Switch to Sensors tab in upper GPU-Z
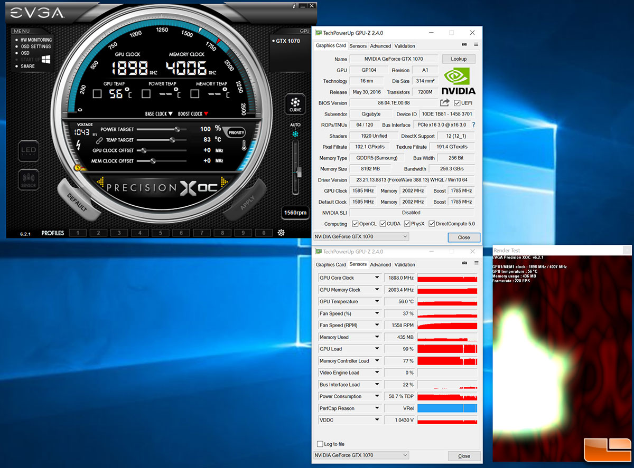 (358, 46)
